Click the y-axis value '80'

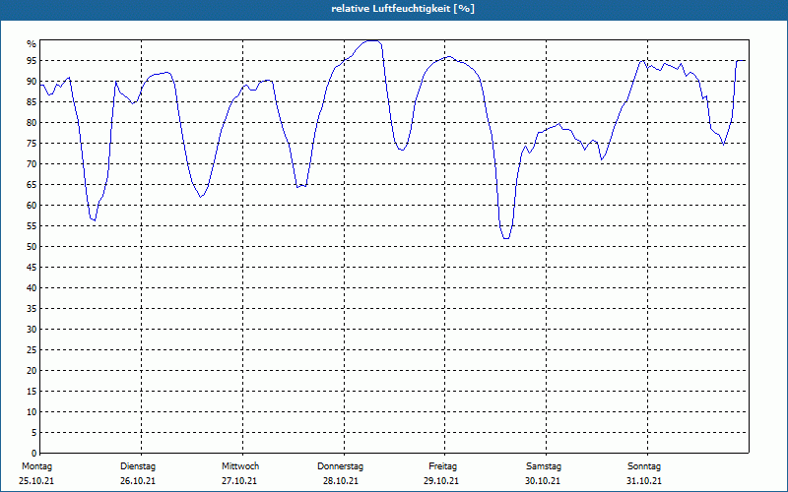(x=32, y=122)
